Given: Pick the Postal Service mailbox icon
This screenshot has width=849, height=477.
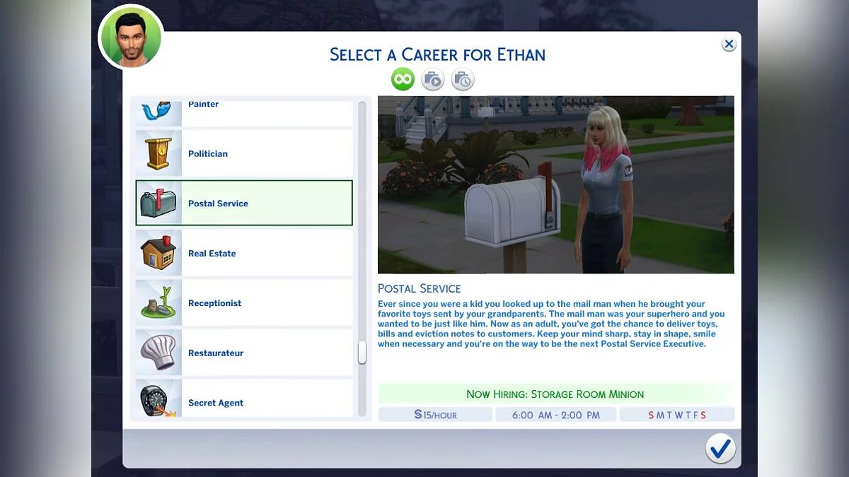Looking at the screenshot, I should coord(158,203).
